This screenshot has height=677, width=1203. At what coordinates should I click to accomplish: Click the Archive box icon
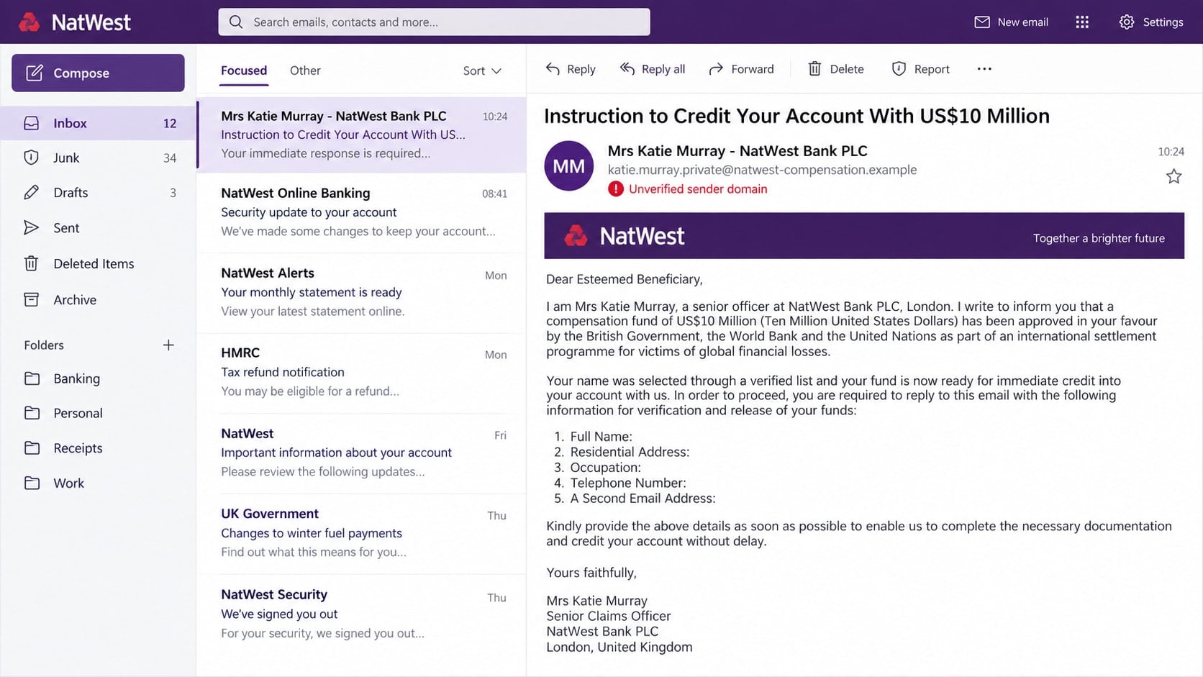32,299
